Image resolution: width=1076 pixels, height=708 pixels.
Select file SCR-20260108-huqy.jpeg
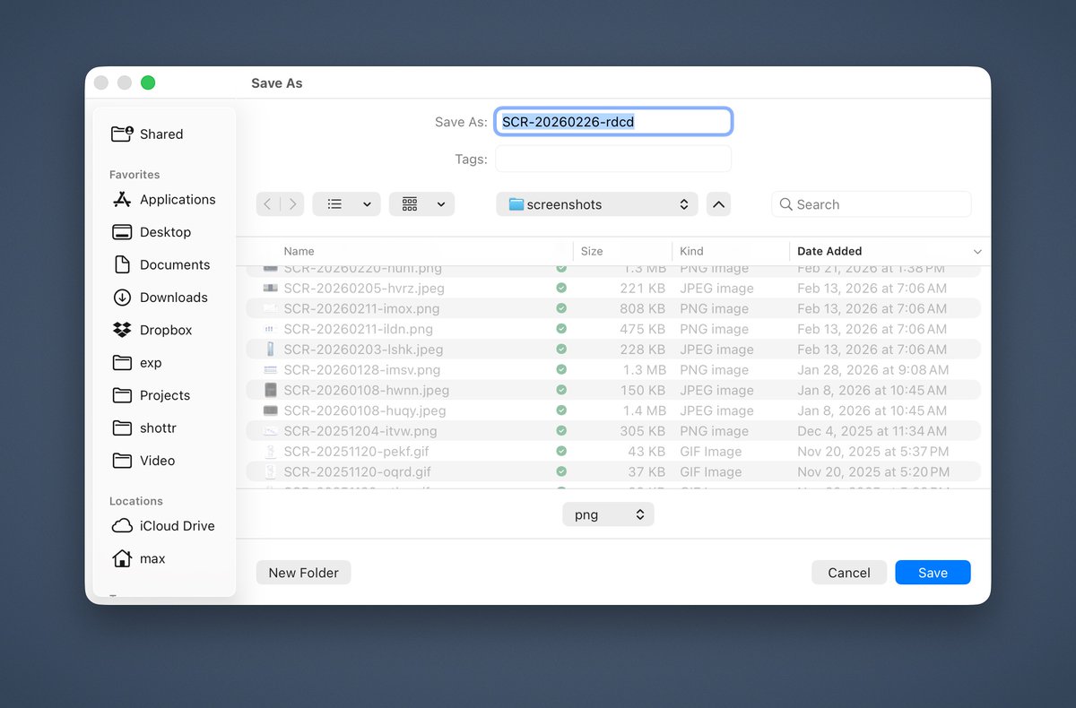coord(612,410)
